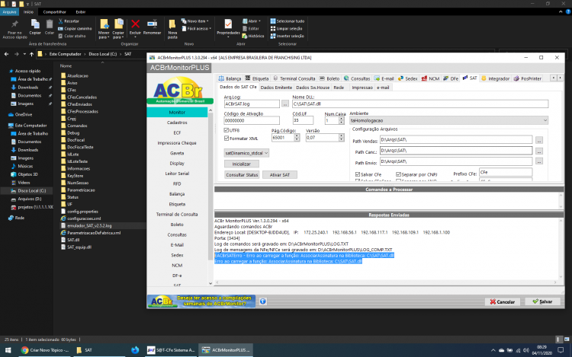Click the Nova pasta folder icon
Viewport: 572px width, 357px height.
pyautogui.click(x=172, y=24)
